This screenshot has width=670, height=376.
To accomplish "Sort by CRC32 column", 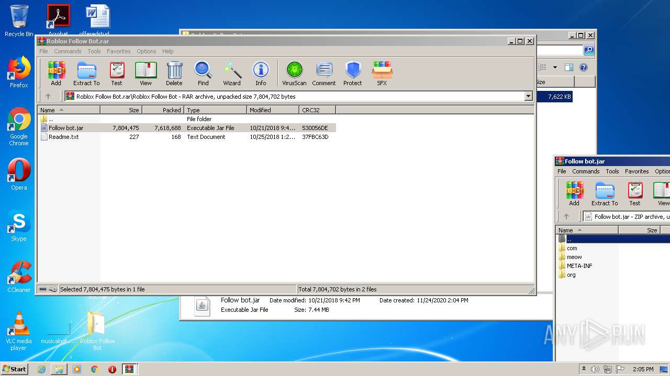I will tap(317, 110).
